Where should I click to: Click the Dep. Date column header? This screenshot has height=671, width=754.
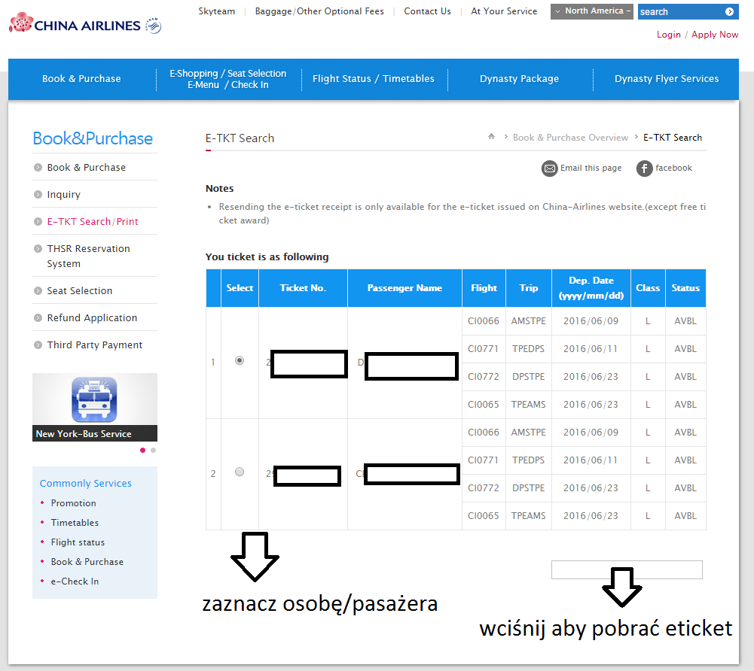591,287
